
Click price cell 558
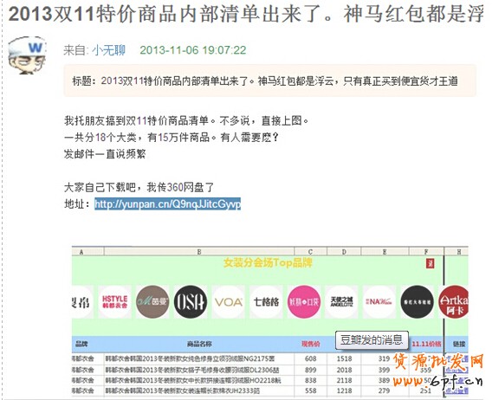[311, 390]
